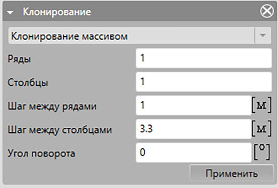Focus the Ряды input field

pos(204,58)
